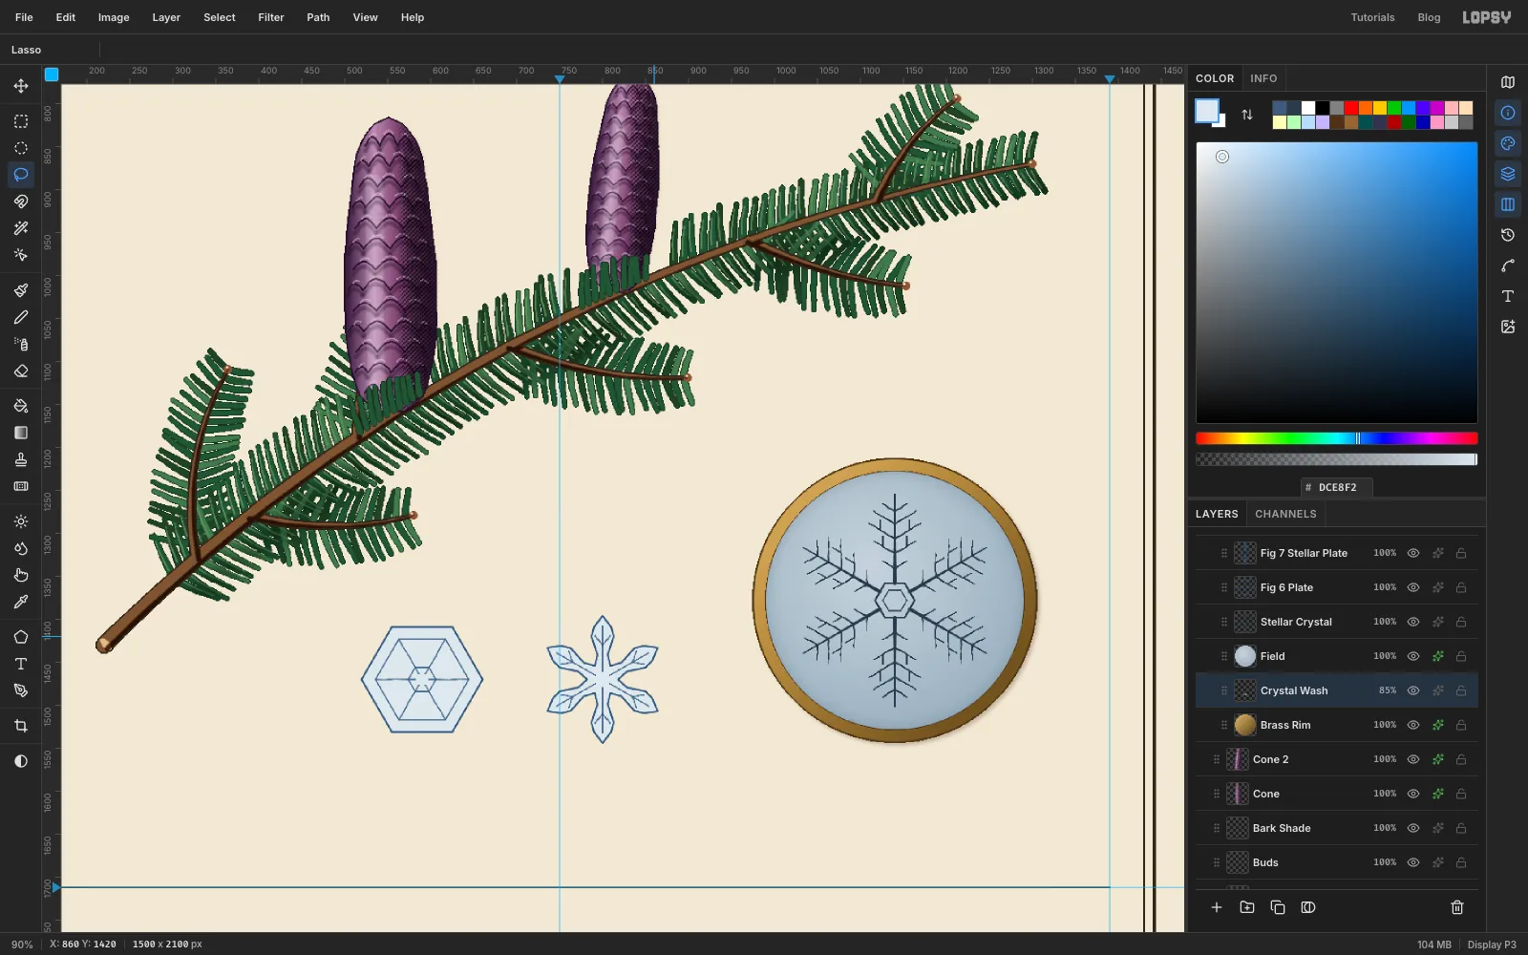Select the Paint Bucket tool

pos(21,406)
